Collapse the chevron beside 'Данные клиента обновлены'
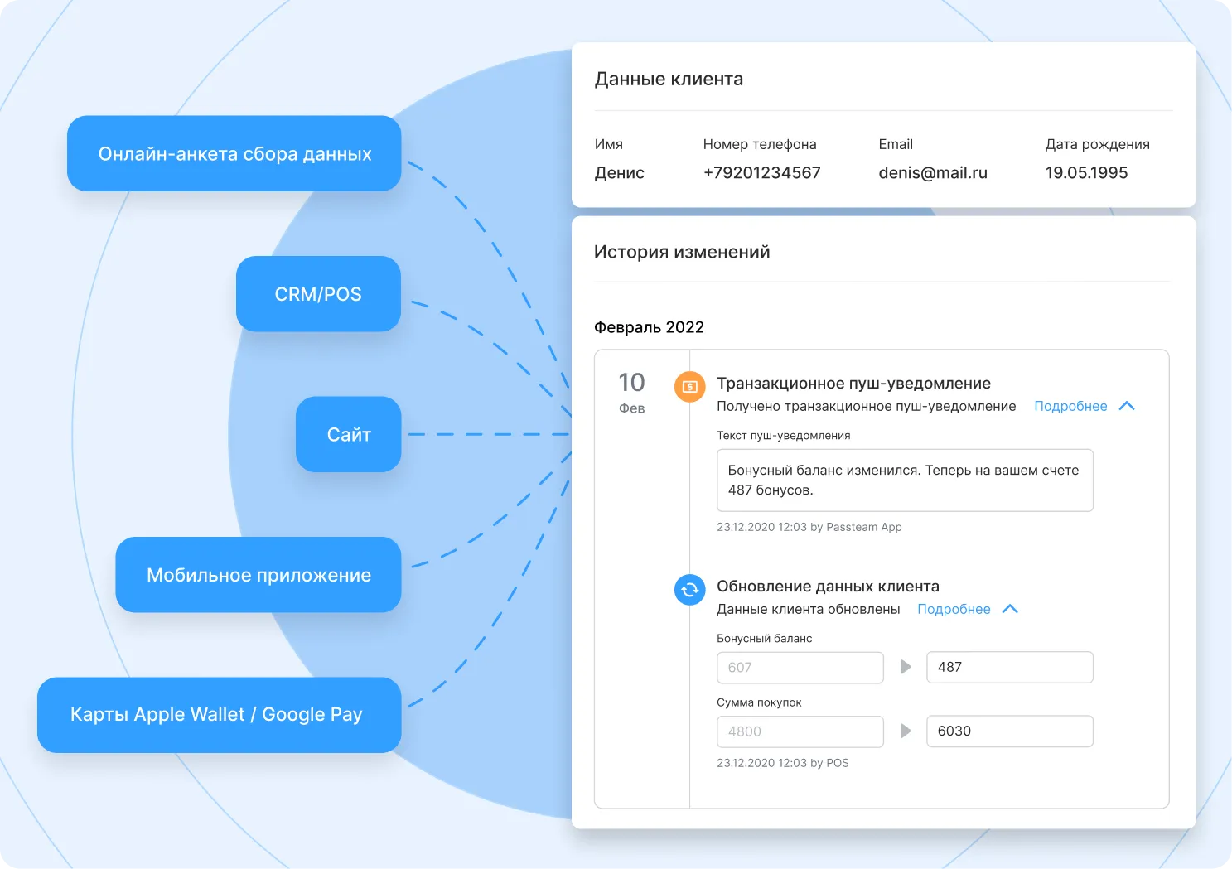The height and width of the screenshot is (869, 1232). pyautogui.click(x=1010, y=609)
